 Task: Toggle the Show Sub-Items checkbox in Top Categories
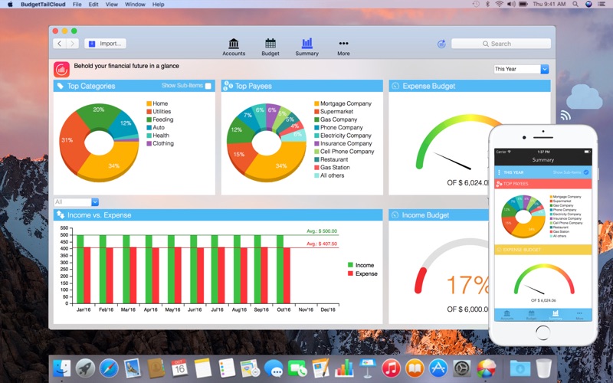point(208,86)
